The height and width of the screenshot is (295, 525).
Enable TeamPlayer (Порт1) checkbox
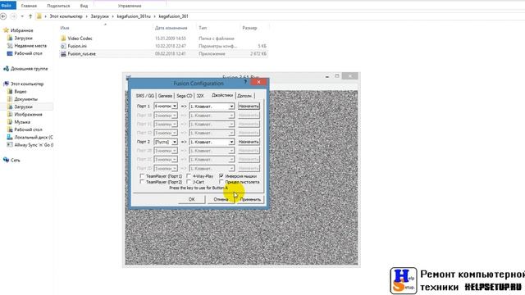[x=142, y=176]
